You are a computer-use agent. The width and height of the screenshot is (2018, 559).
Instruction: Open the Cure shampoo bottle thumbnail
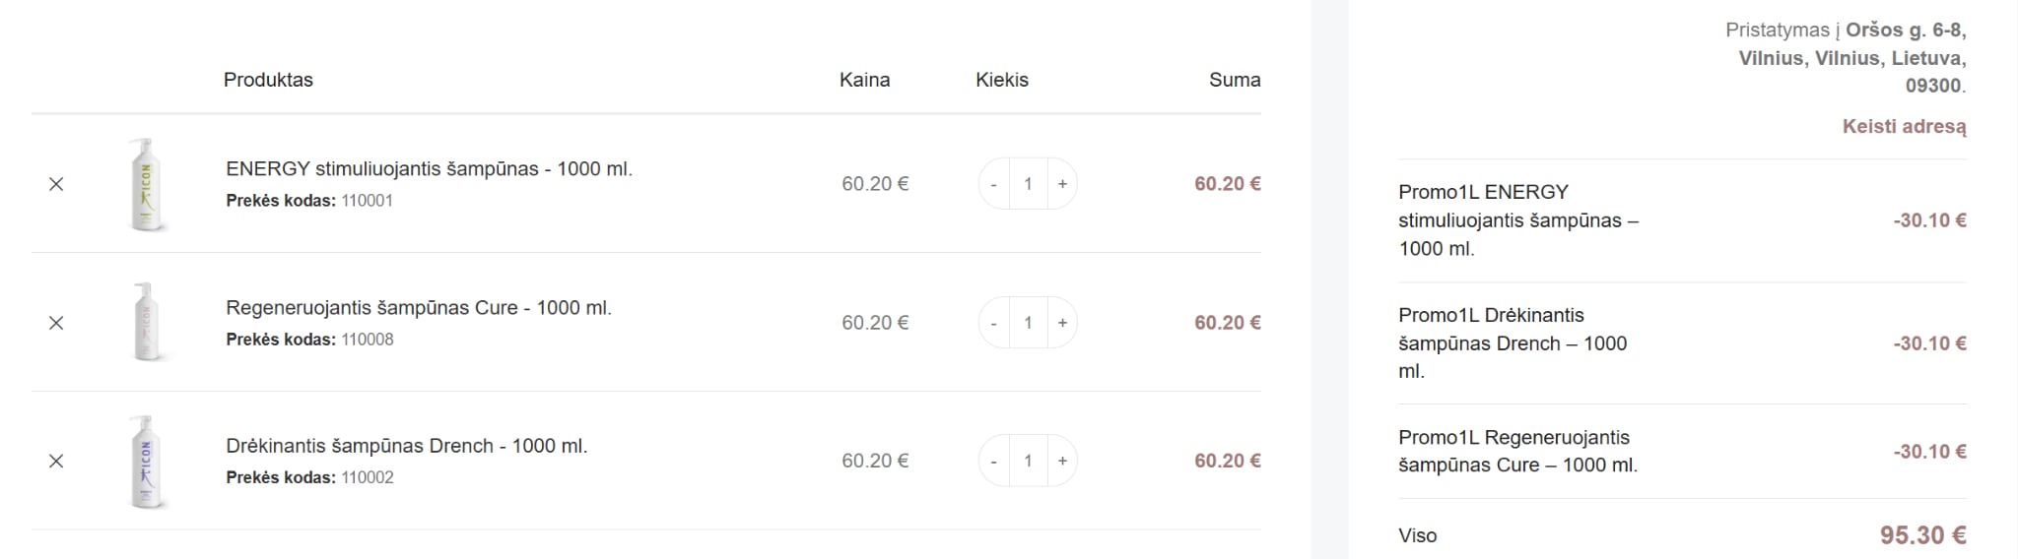tap(146, 323)
